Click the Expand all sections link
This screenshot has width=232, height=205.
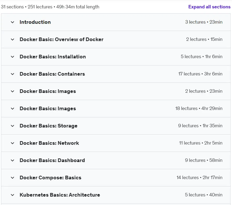point(209,7)
